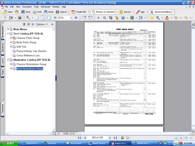Open Sign dropdown arrow

tap(147, 12)
